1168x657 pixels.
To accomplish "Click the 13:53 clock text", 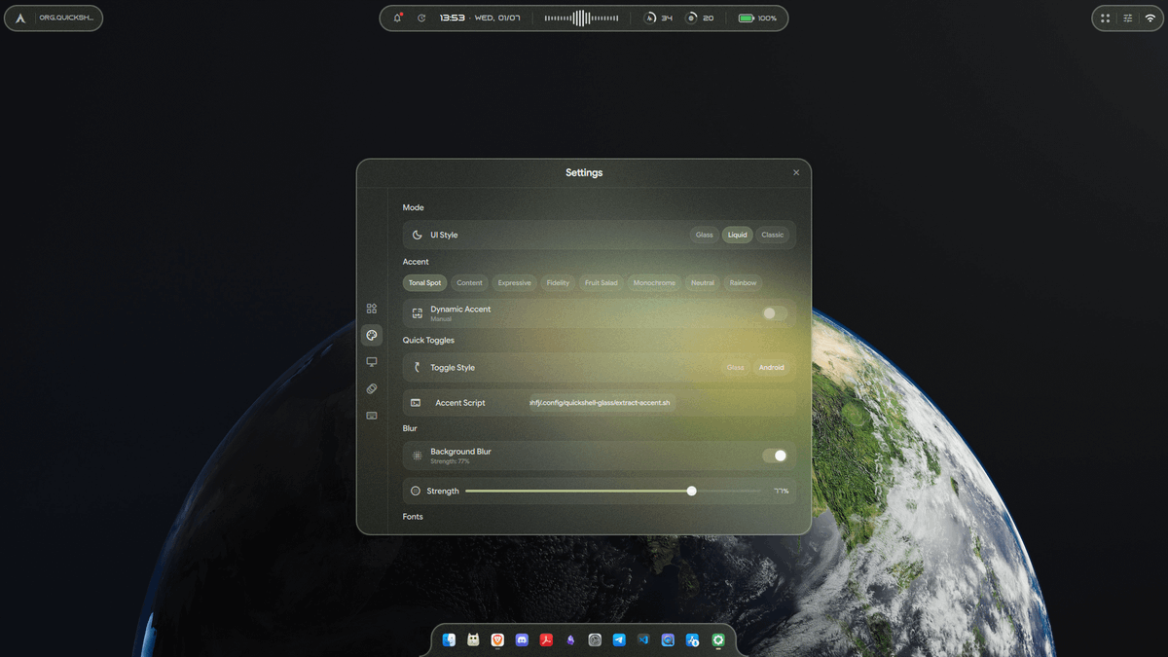I will 452,18.
